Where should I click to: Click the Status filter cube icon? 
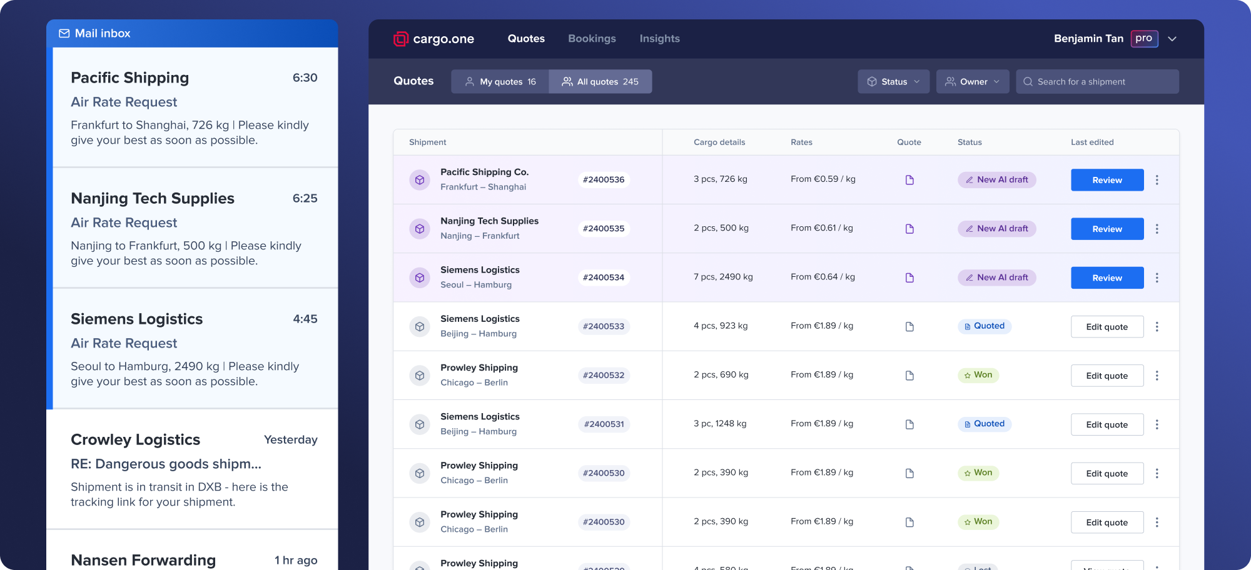pos(871,82)
